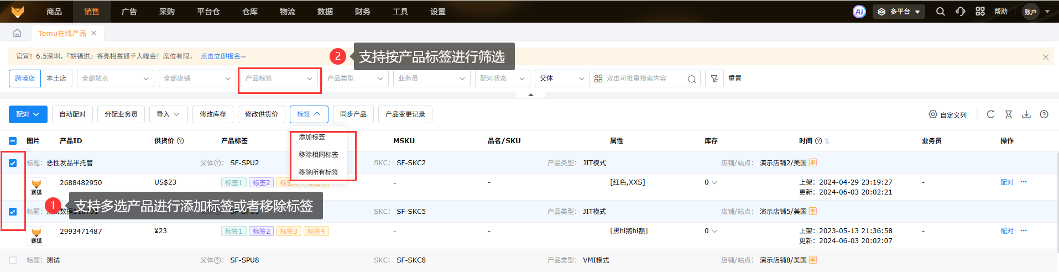Click the refresh list icon
The width and height of the screenshot is (1059, 273).
point(990,114)
